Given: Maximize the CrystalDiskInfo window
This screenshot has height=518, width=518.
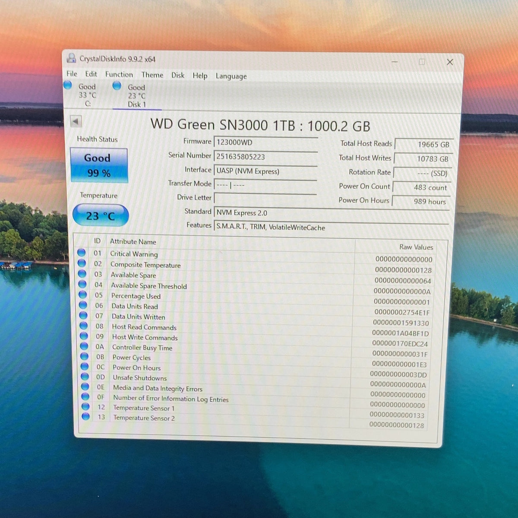Looking at the screenshot, I should pyautogui.click(x=422, y=62).
